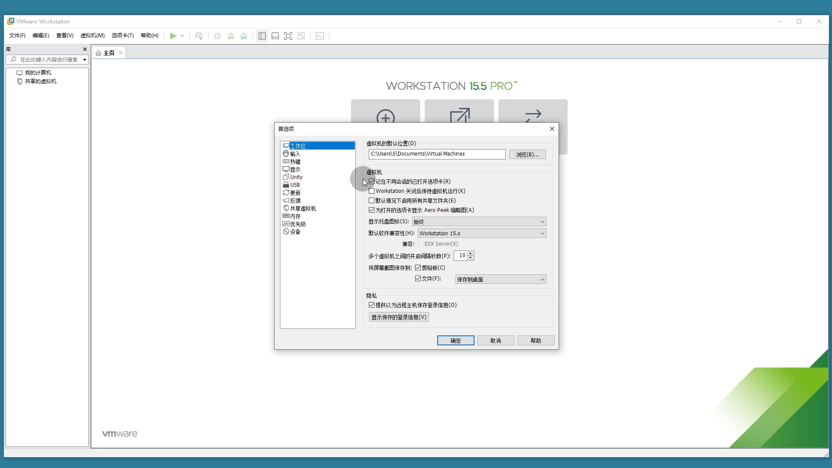Viewport: 832px width, 468px height.
Task: Open the save to desktop dropdown
Action: [500, 279]
